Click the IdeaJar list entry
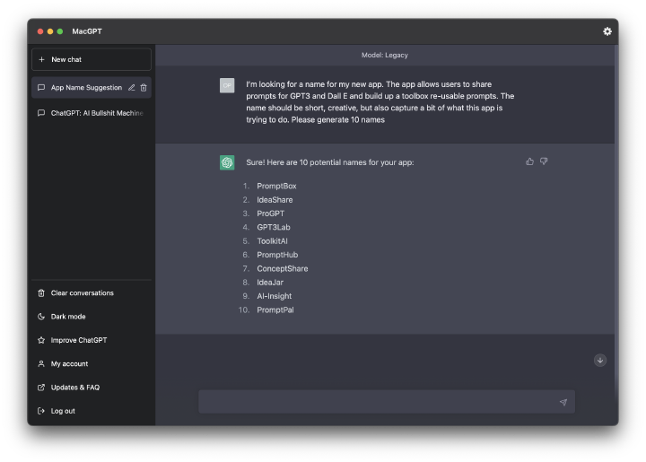646x462 pixels. coord(270,283)
